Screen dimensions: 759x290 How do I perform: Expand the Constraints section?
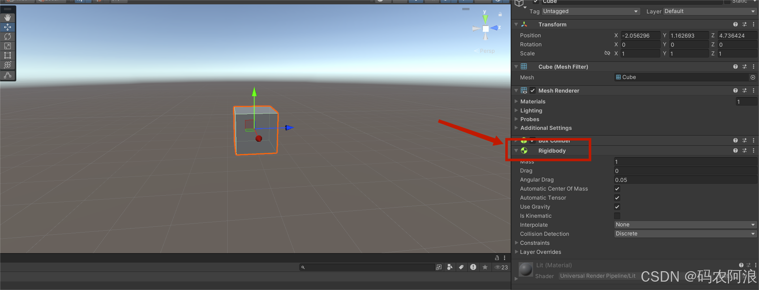(x=516, y=243)
